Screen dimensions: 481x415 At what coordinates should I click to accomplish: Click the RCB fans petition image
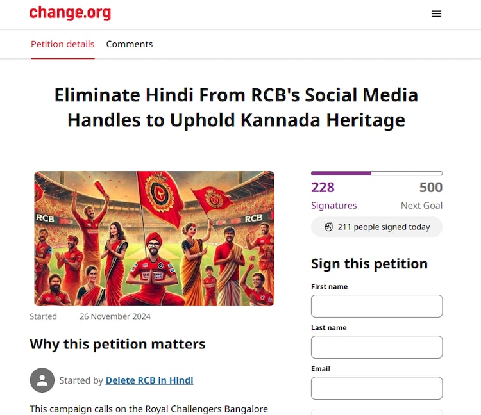click(x=154, y=238)
